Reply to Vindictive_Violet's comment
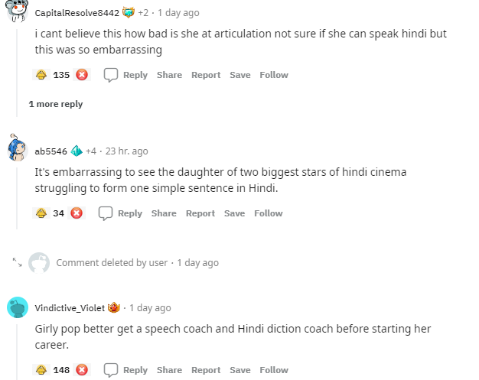 [x=126, y=370]
